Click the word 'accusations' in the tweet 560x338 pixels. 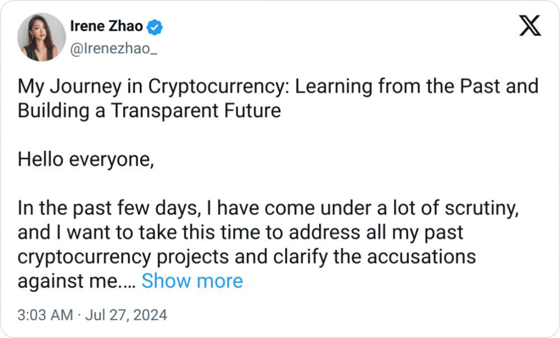click(422, 257)
